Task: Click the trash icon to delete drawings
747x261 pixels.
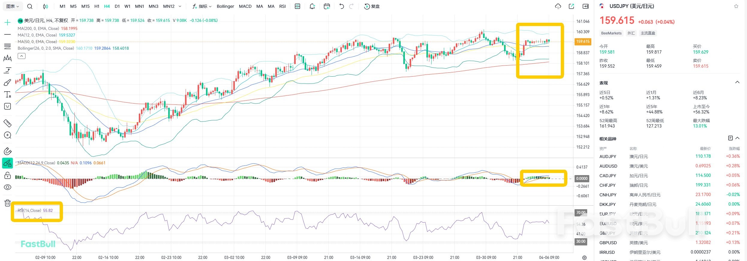Action: (7, 203)
